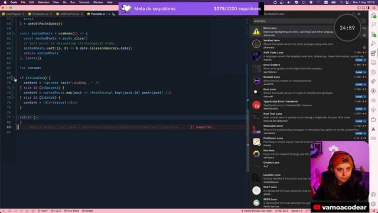
Task: Expand the folded return block at line 77
Action: 14,117
